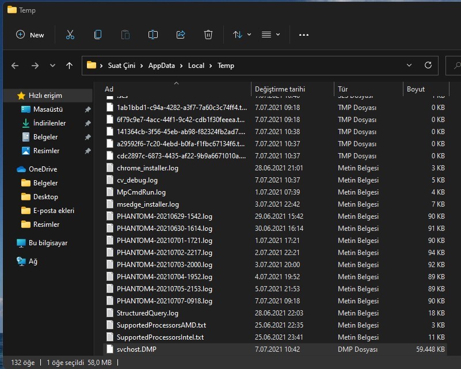
Task: Click the Rename icon in toolbar
Action: 153,35
